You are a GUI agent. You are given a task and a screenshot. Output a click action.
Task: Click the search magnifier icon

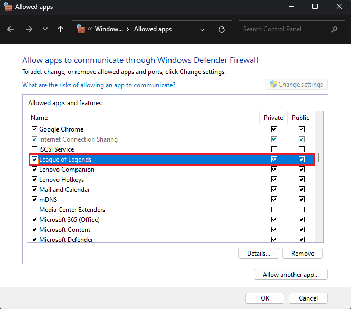tap(334, 29)
